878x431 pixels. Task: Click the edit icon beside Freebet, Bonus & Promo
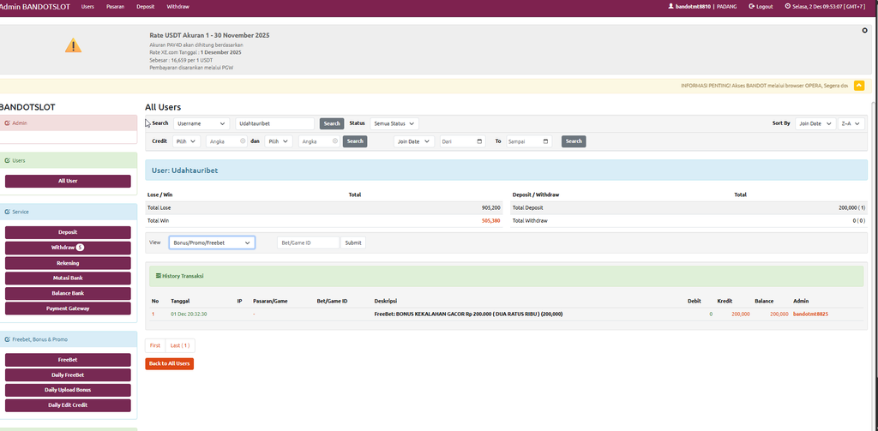pos(7,339)
